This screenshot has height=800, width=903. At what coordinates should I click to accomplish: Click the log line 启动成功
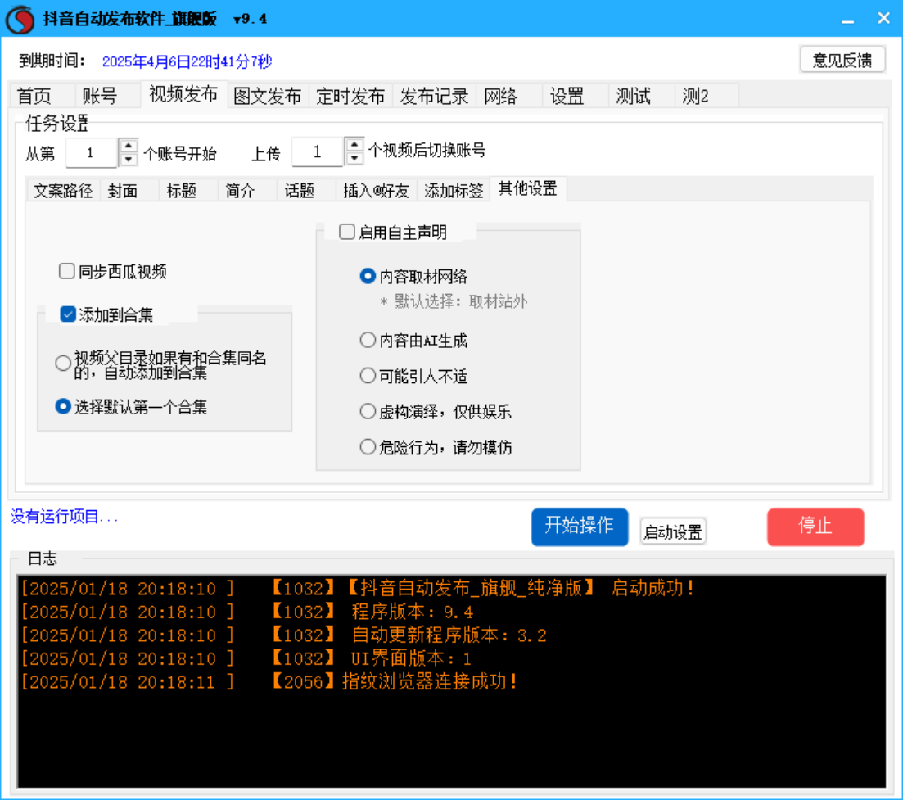coord(357,588)
